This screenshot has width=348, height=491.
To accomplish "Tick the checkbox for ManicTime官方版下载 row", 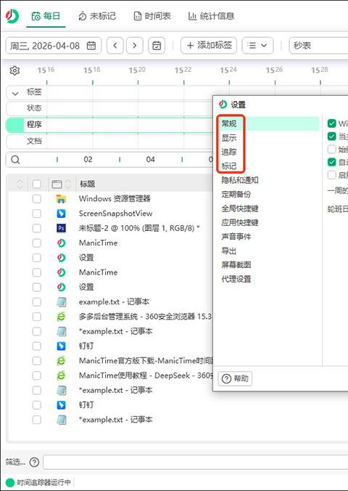I will 36,361.
